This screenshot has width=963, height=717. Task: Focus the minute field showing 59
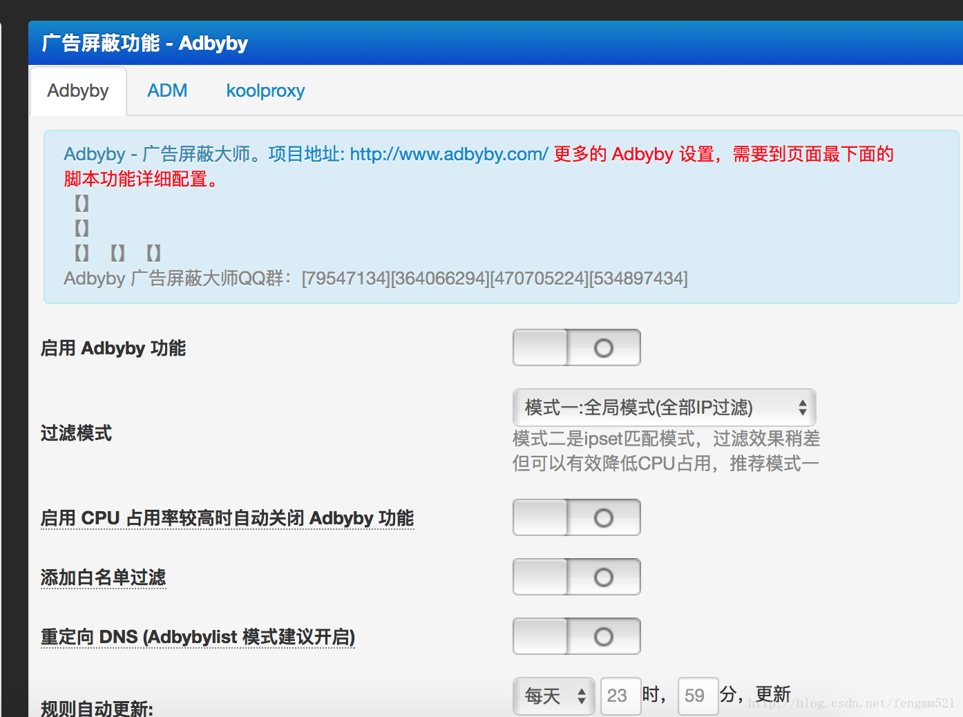(698, 696)
